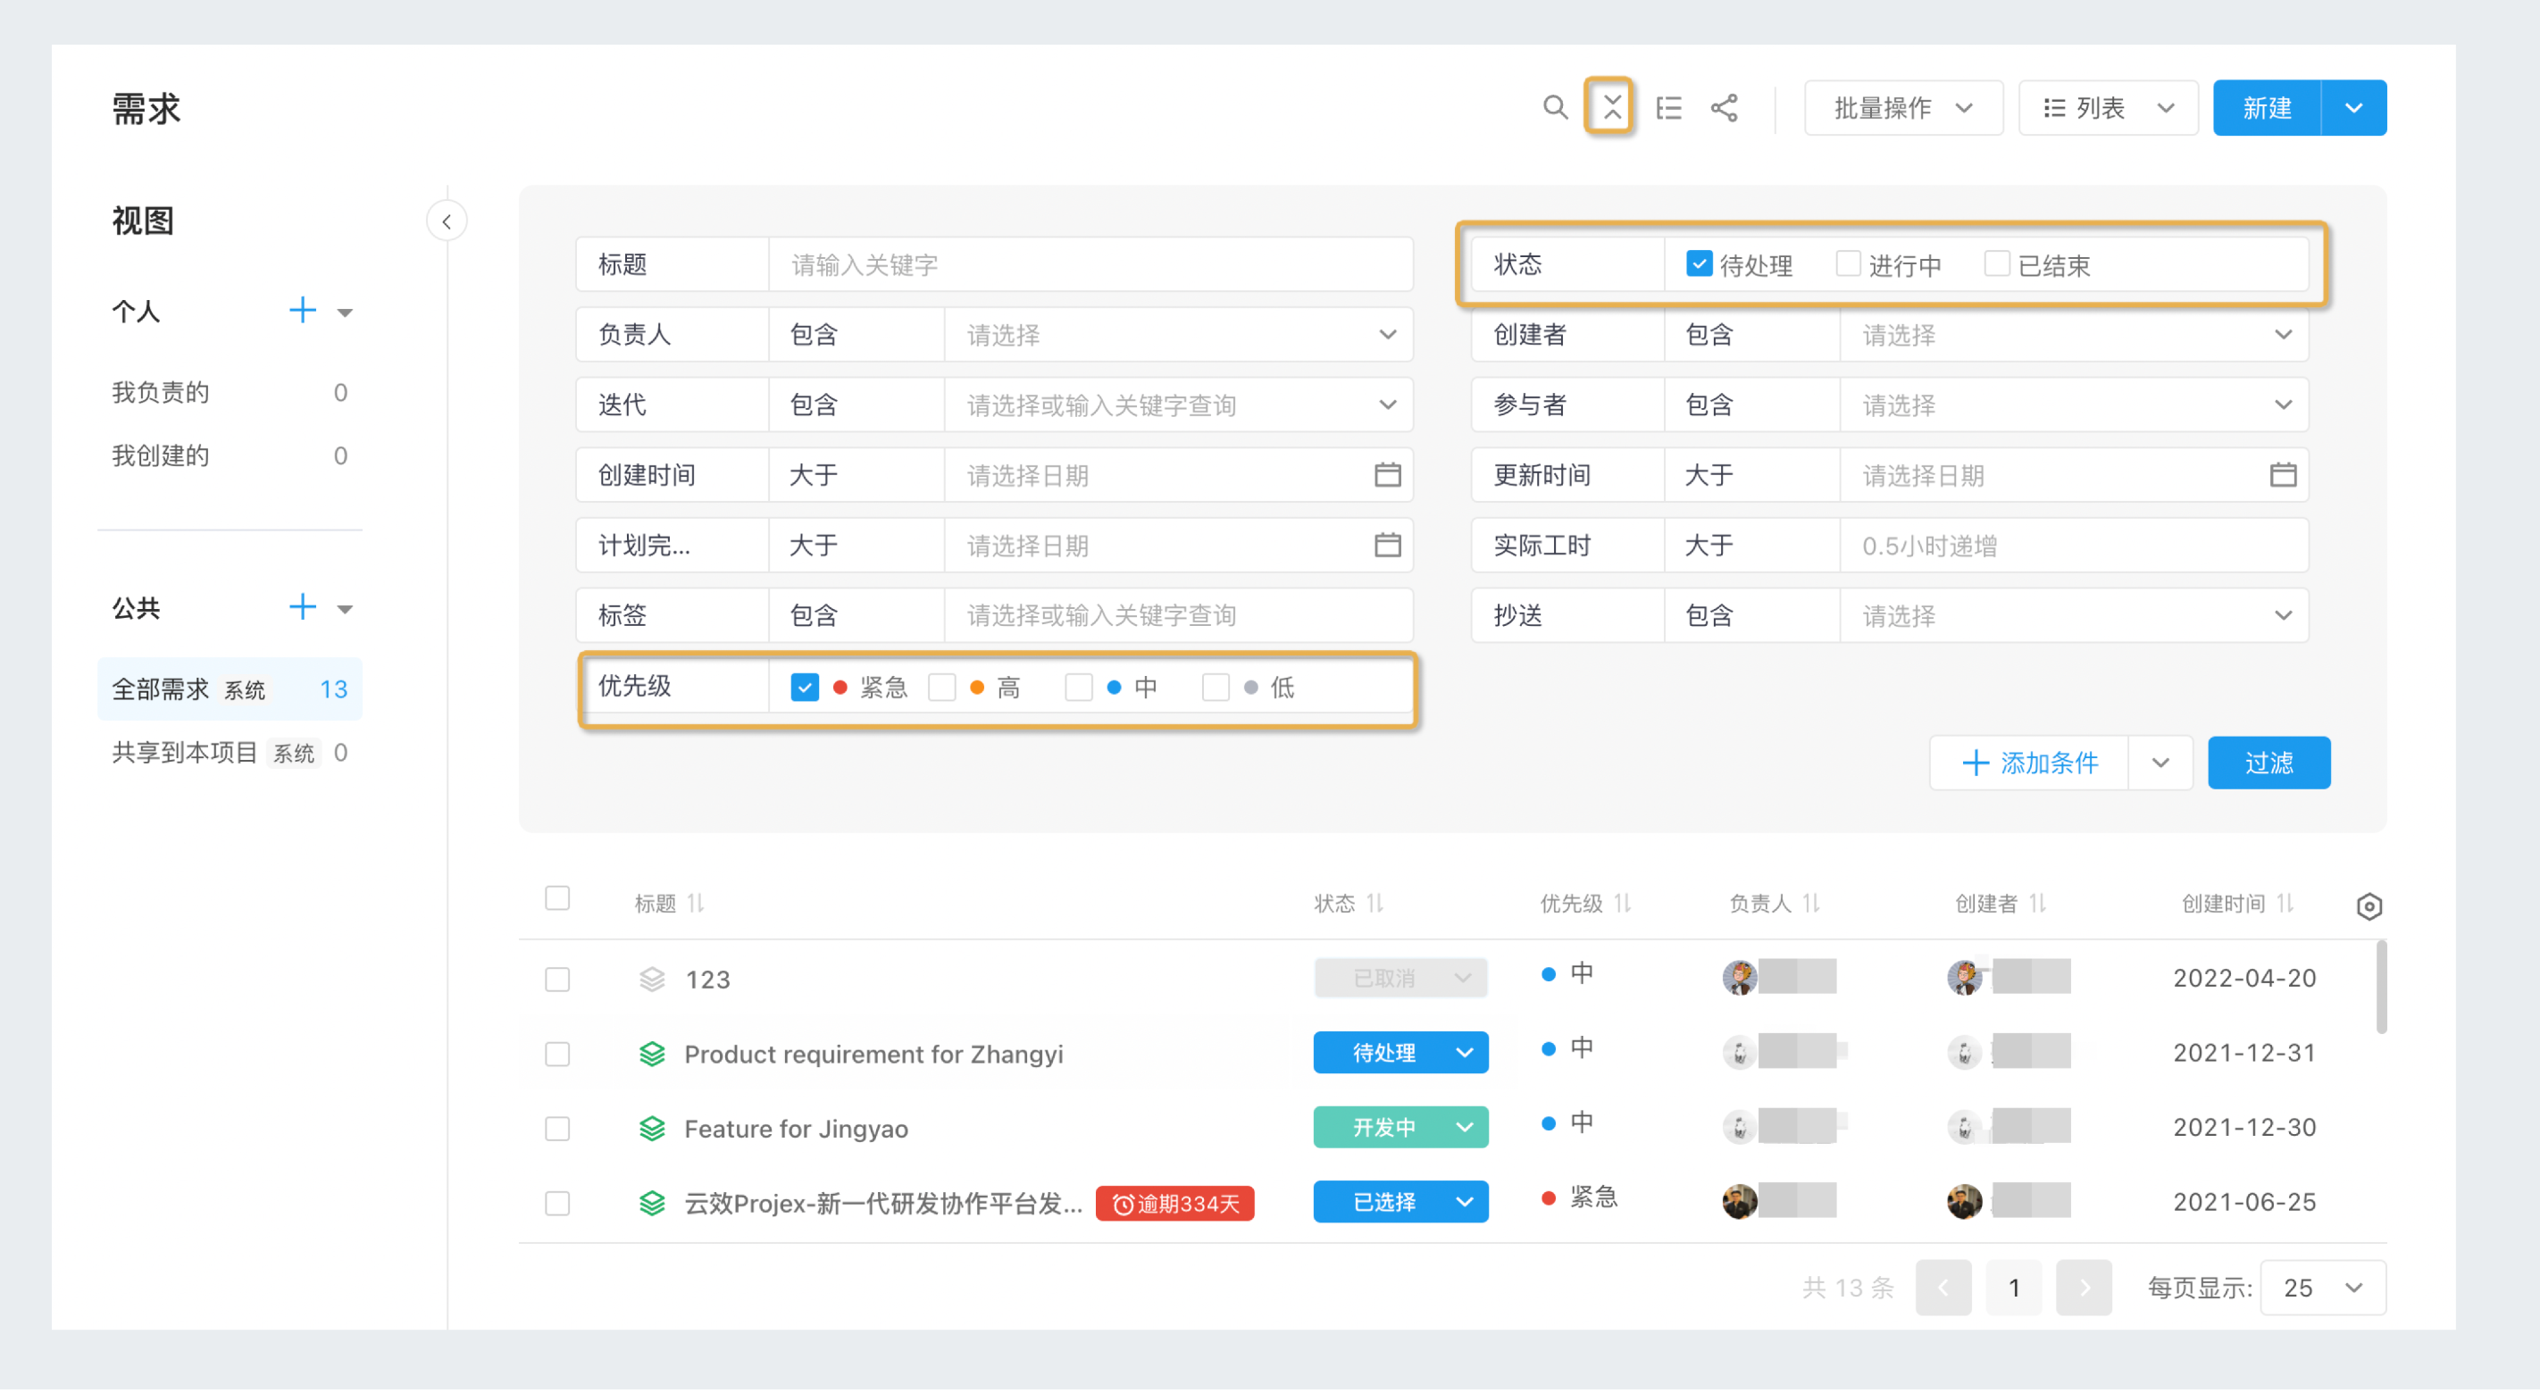Click 标题 keyword input field

pos(1090,264)
